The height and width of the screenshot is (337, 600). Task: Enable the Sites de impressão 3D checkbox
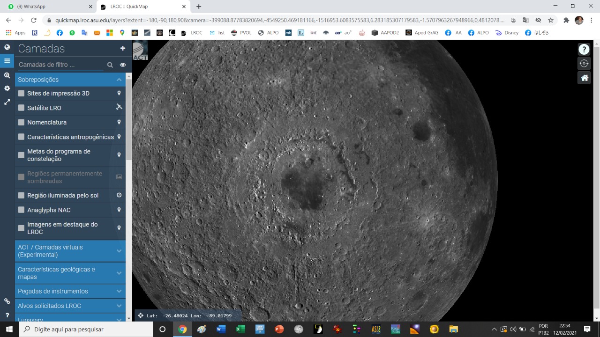(21, 93)
